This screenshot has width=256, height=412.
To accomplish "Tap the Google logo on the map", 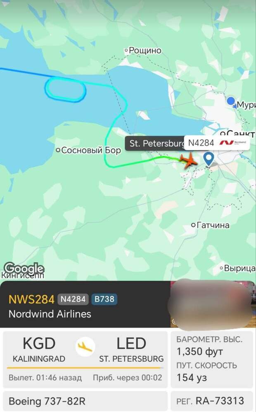I will coord(24,268).
